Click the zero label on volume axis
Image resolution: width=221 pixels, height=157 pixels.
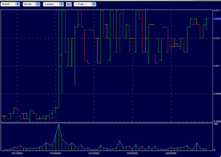[x=215, y=150]
